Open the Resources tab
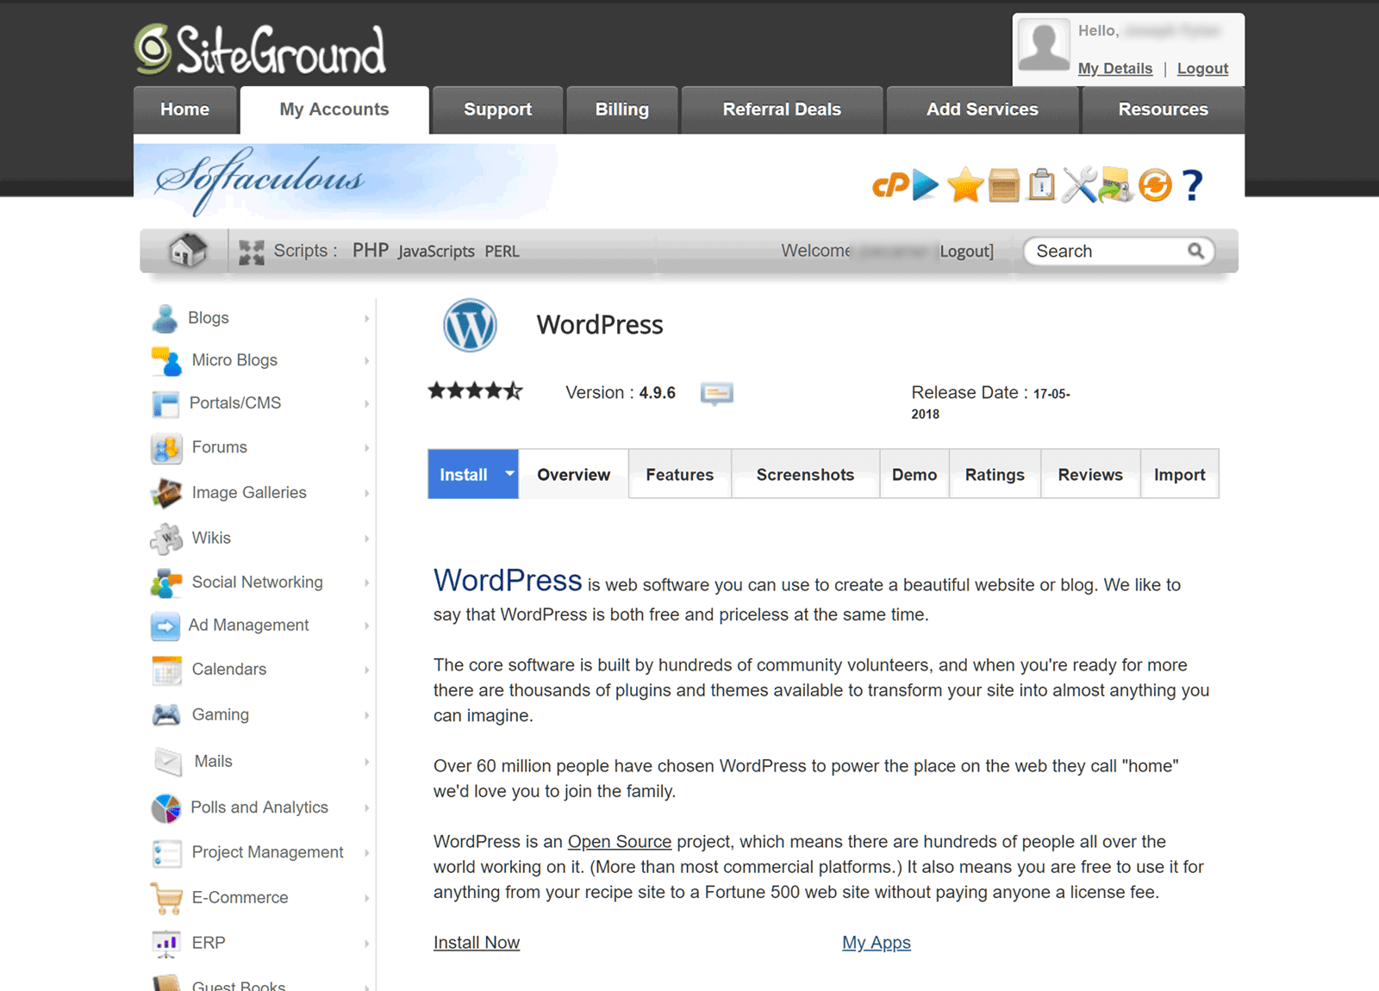 (1164, 109)
